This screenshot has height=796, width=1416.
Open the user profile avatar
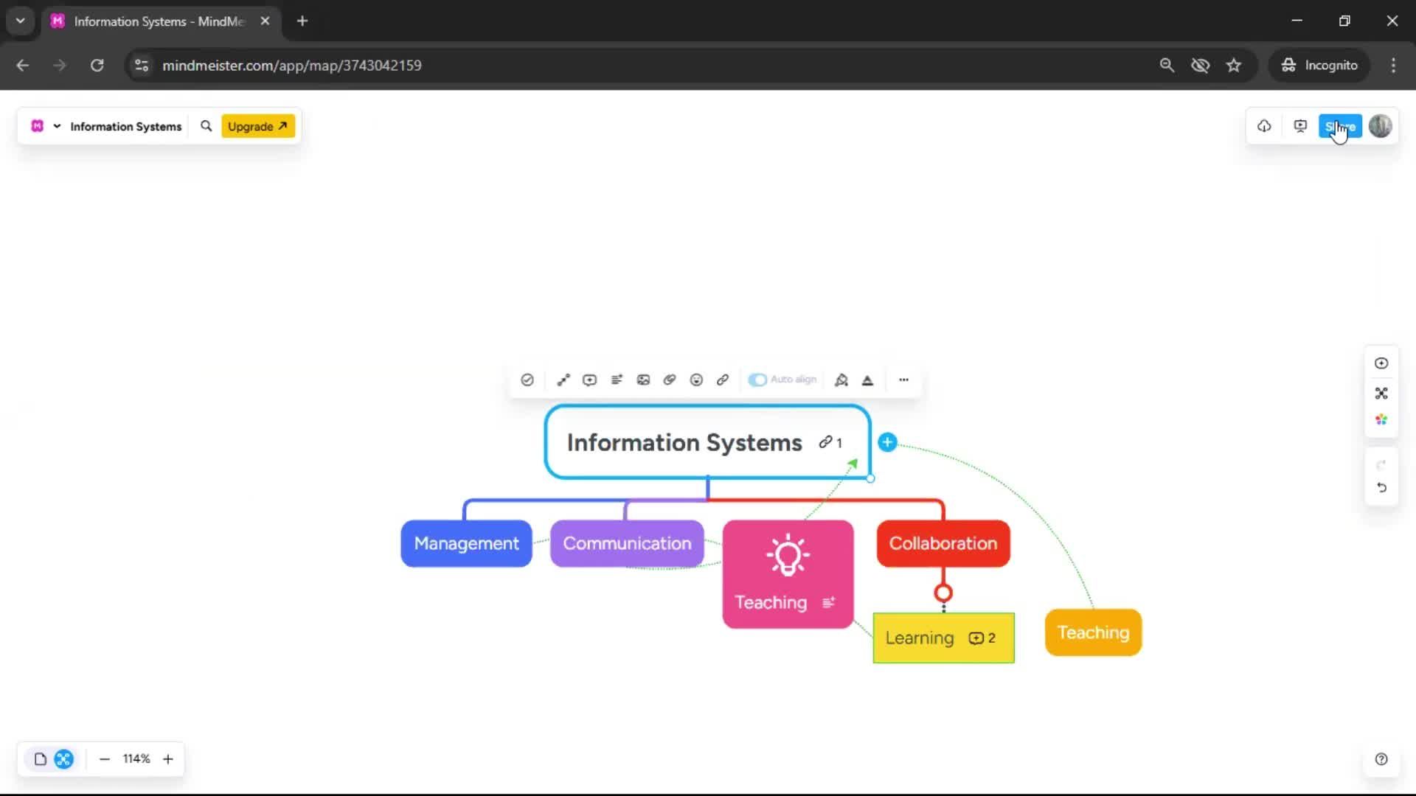(x=1381, y=126)
